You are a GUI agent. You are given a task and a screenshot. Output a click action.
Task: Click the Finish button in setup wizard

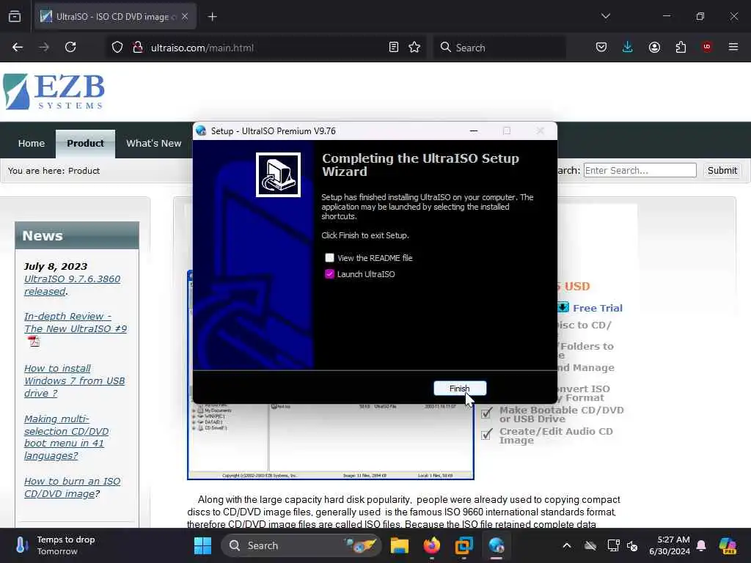coord(460,389)
